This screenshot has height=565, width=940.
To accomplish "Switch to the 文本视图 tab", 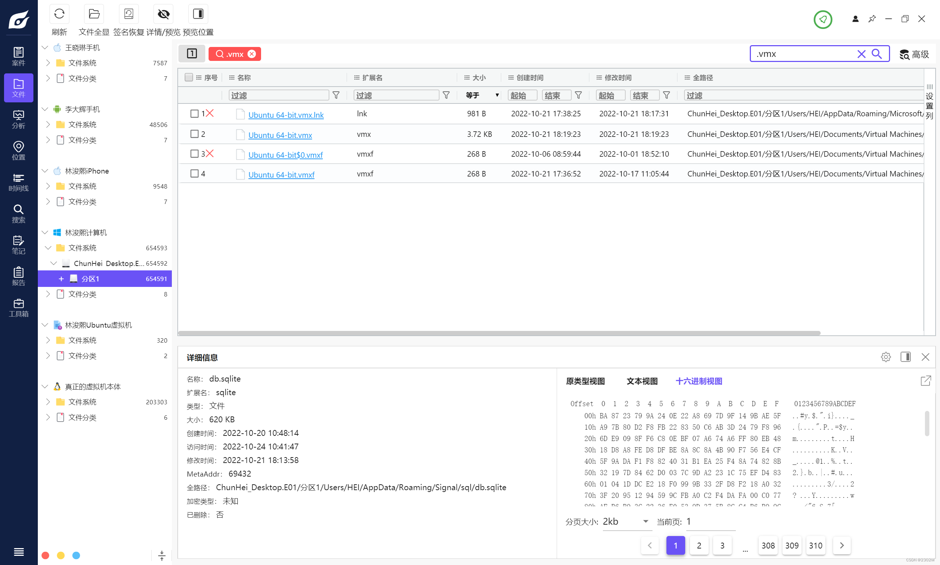I will point(642,381).
